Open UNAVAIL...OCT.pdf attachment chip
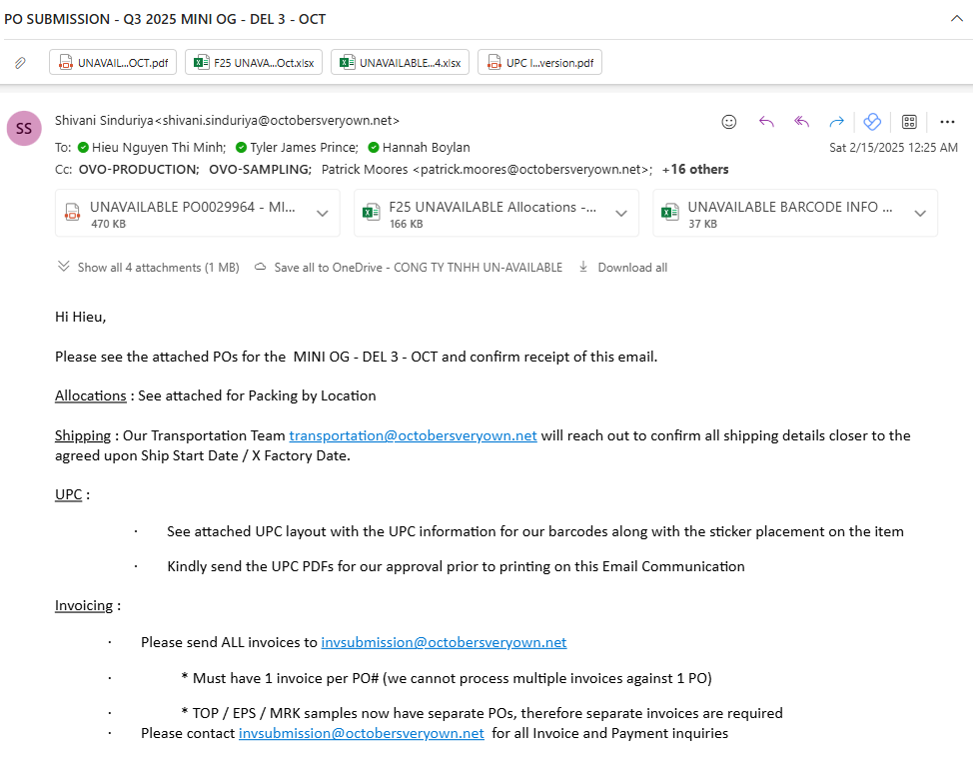This screenshot has height=760, width=973. click(113, 62)
